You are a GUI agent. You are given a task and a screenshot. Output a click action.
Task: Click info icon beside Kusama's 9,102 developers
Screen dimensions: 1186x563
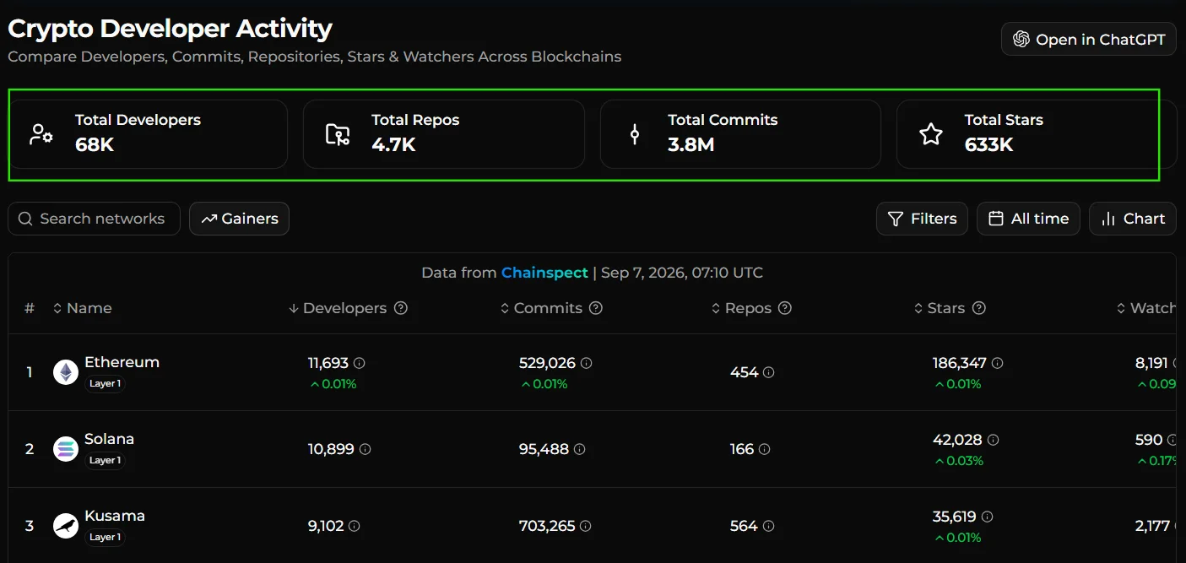pyautogui.click(x=355, y=526)
